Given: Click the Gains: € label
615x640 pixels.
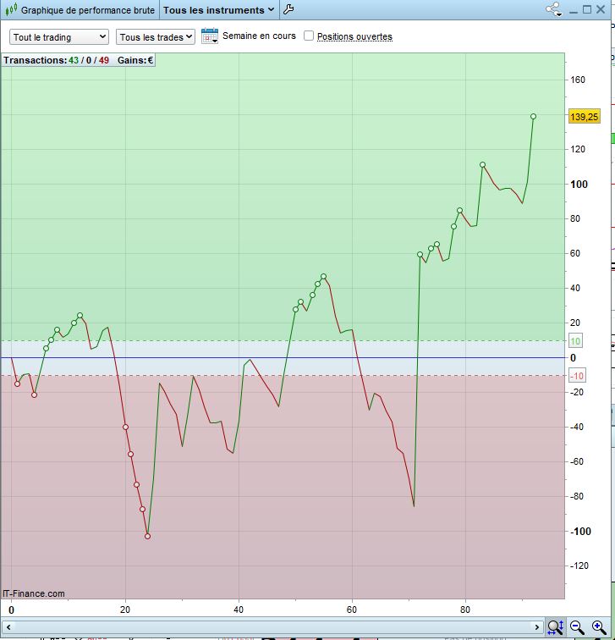Looking at the screenshot, I should 135,60.
